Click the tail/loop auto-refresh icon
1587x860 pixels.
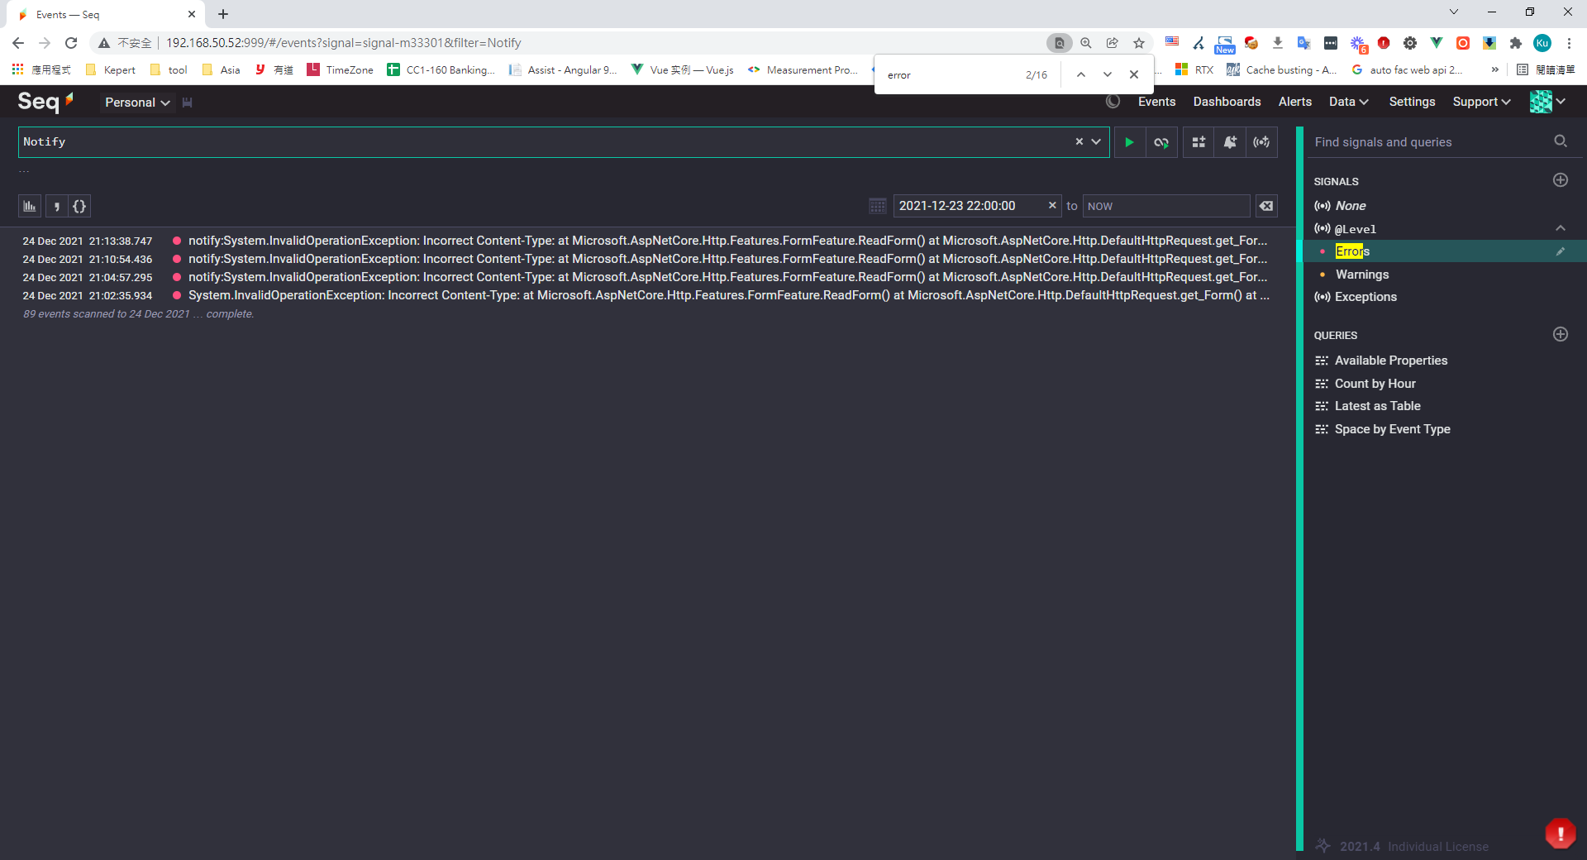[x=1161, y=142]
